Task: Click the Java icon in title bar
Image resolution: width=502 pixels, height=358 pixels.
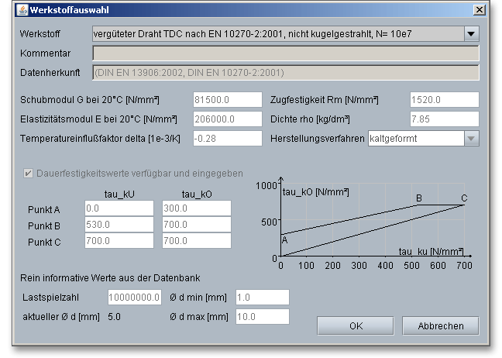Action: click(x=21, y=10)
